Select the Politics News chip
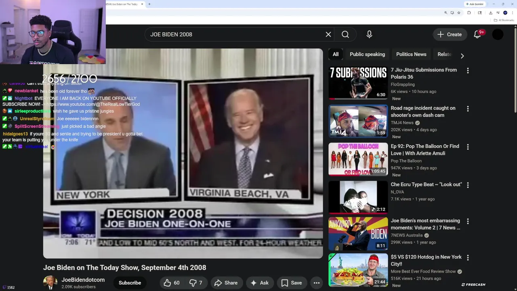Image resolution: width=517 pixels, height=291 pixels. (x=411, y=54)
